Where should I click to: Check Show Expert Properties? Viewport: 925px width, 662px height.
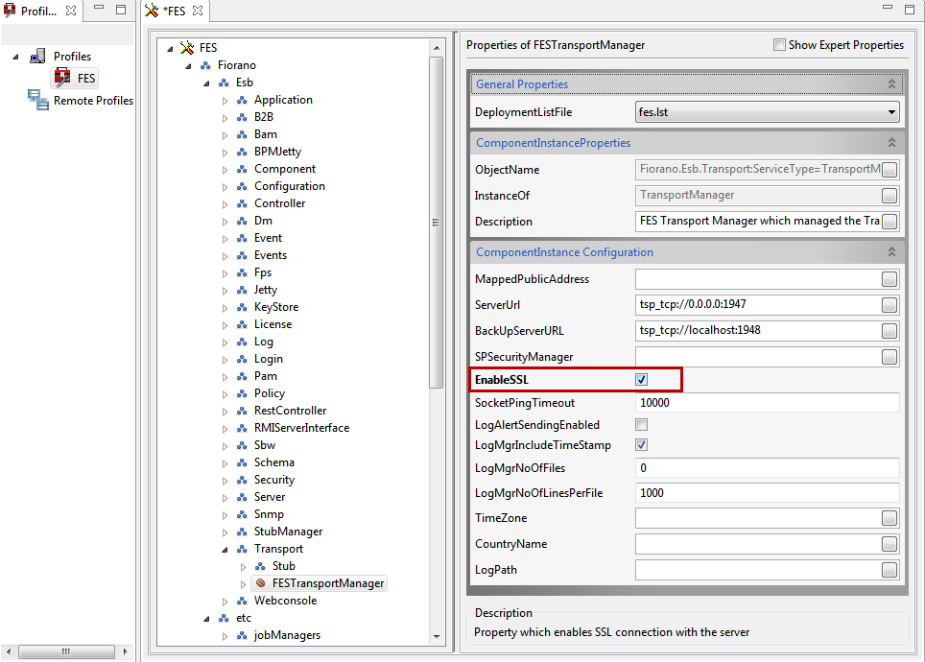pyautogui.click(x=780, y=45)
